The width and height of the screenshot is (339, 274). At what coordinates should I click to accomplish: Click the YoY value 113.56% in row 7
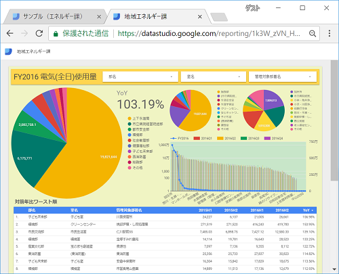[x=308, y=261]
